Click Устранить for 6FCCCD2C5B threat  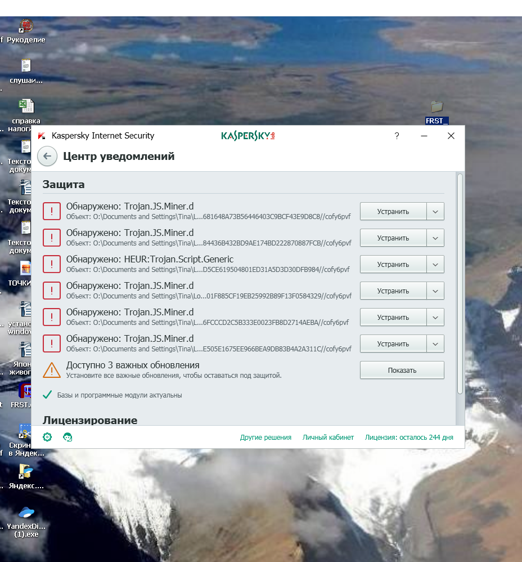coord(393,318)
